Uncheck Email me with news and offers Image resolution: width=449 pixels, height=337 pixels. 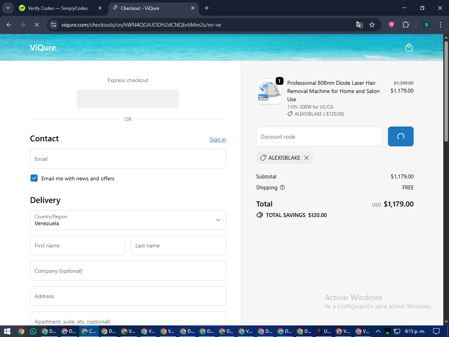tap(34, 178)
